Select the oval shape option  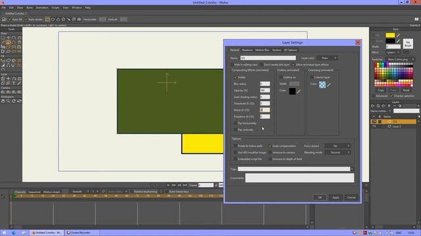coord(53,19)
